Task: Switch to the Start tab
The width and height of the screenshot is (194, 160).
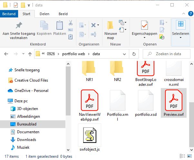Action: click(x=26, y=14)
